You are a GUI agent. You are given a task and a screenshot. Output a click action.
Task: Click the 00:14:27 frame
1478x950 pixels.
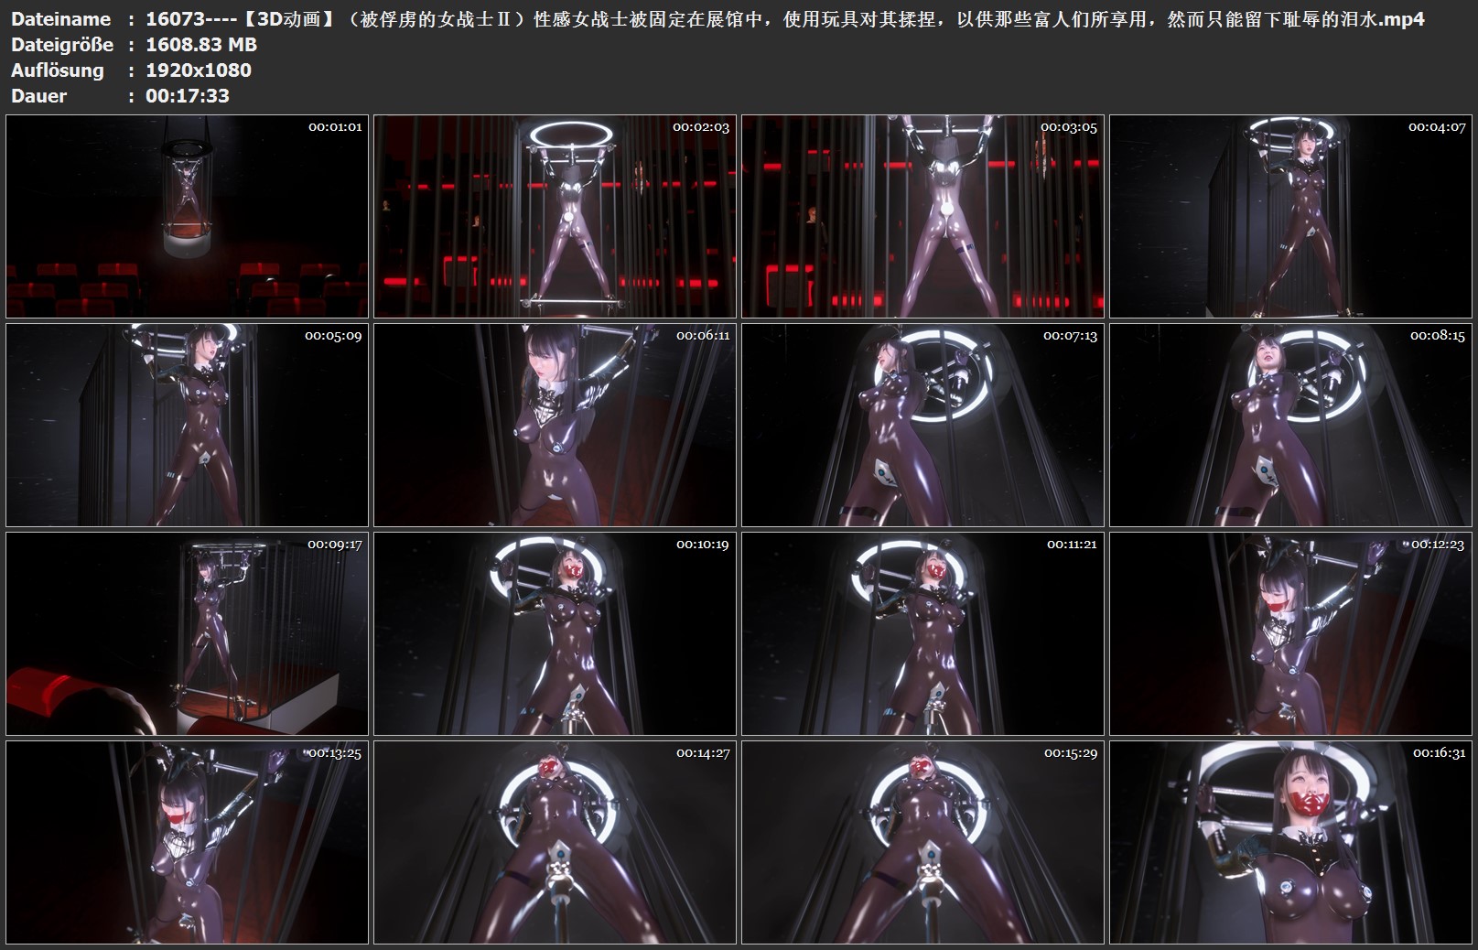[x=555, y=842]
